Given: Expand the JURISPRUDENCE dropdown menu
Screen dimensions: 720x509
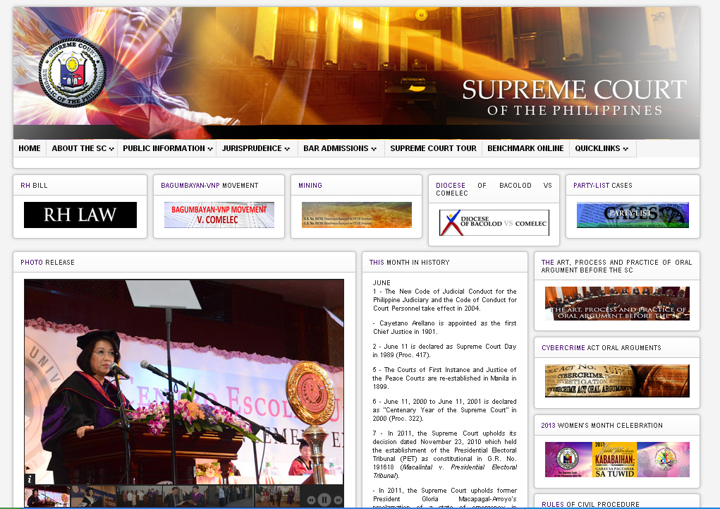Looking at the screenshot, I should point(255,148).
